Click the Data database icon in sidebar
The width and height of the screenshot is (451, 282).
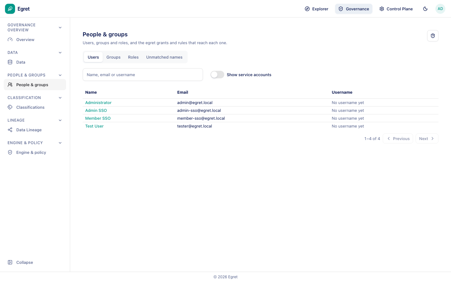click(10, 62)
